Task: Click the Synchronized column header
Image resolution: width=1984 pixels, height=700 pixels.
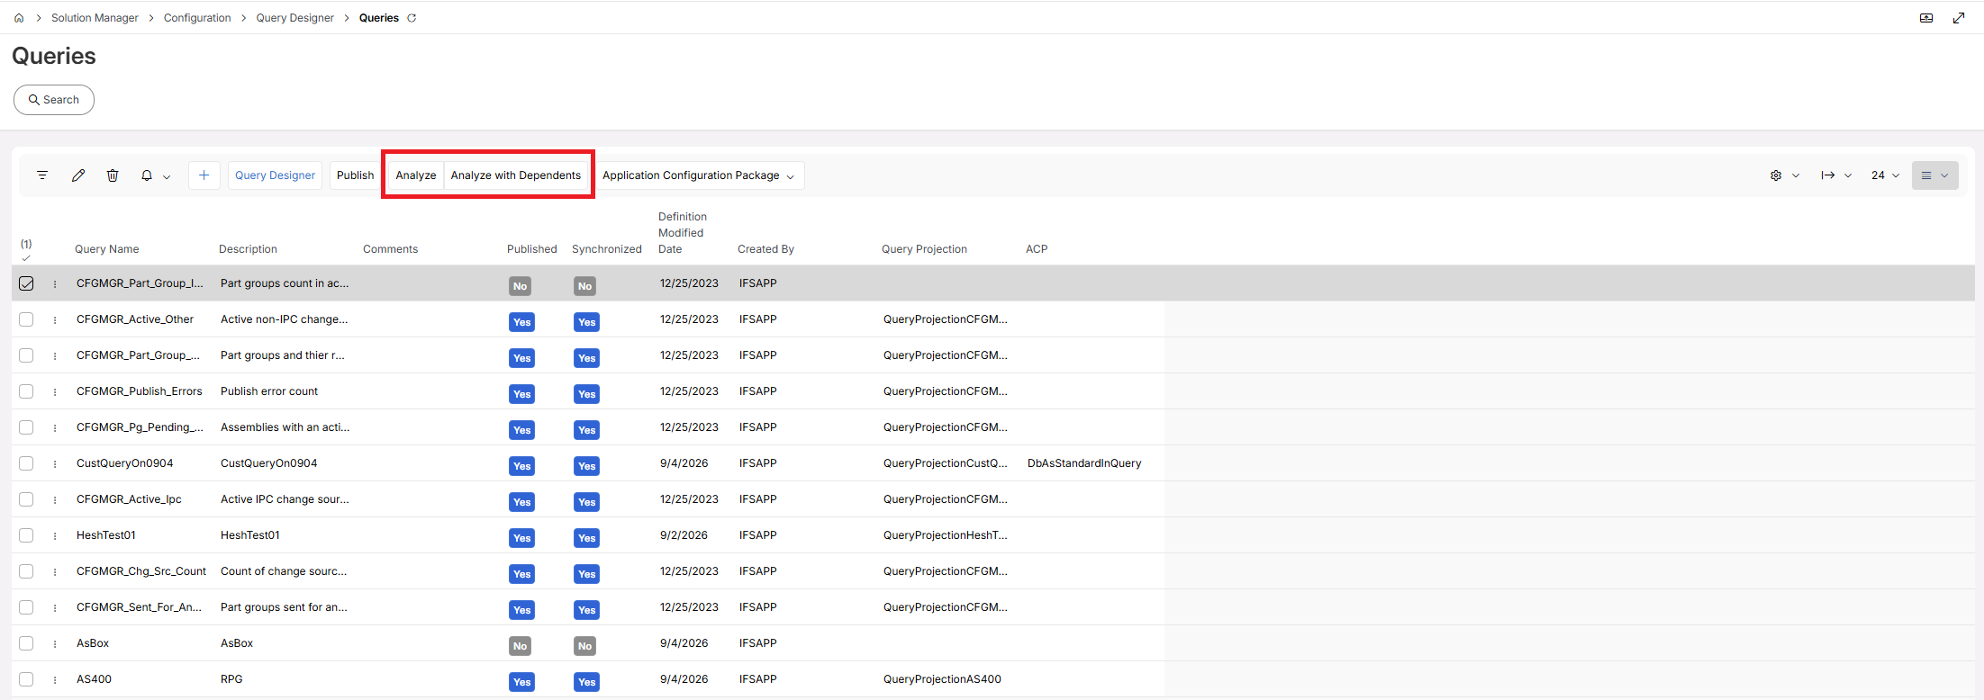Action: (x=607, y=249)
